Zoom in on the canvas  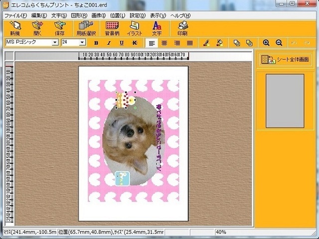point(266,43)
